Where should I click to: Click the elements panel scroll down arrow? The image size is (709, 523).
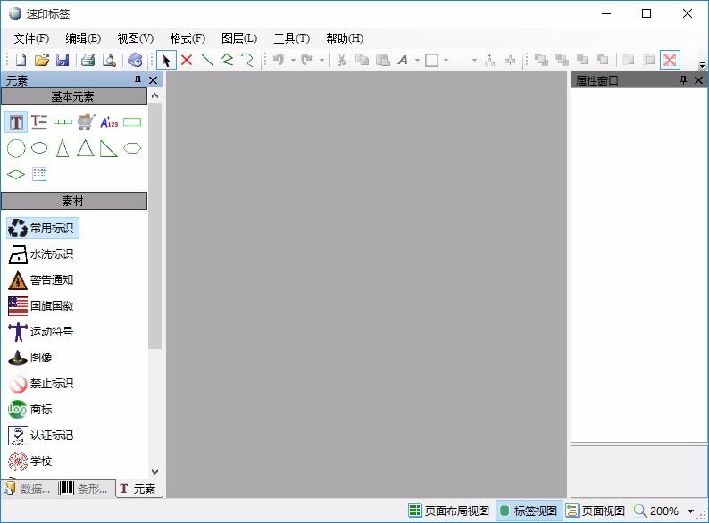(x=154, y=471)
